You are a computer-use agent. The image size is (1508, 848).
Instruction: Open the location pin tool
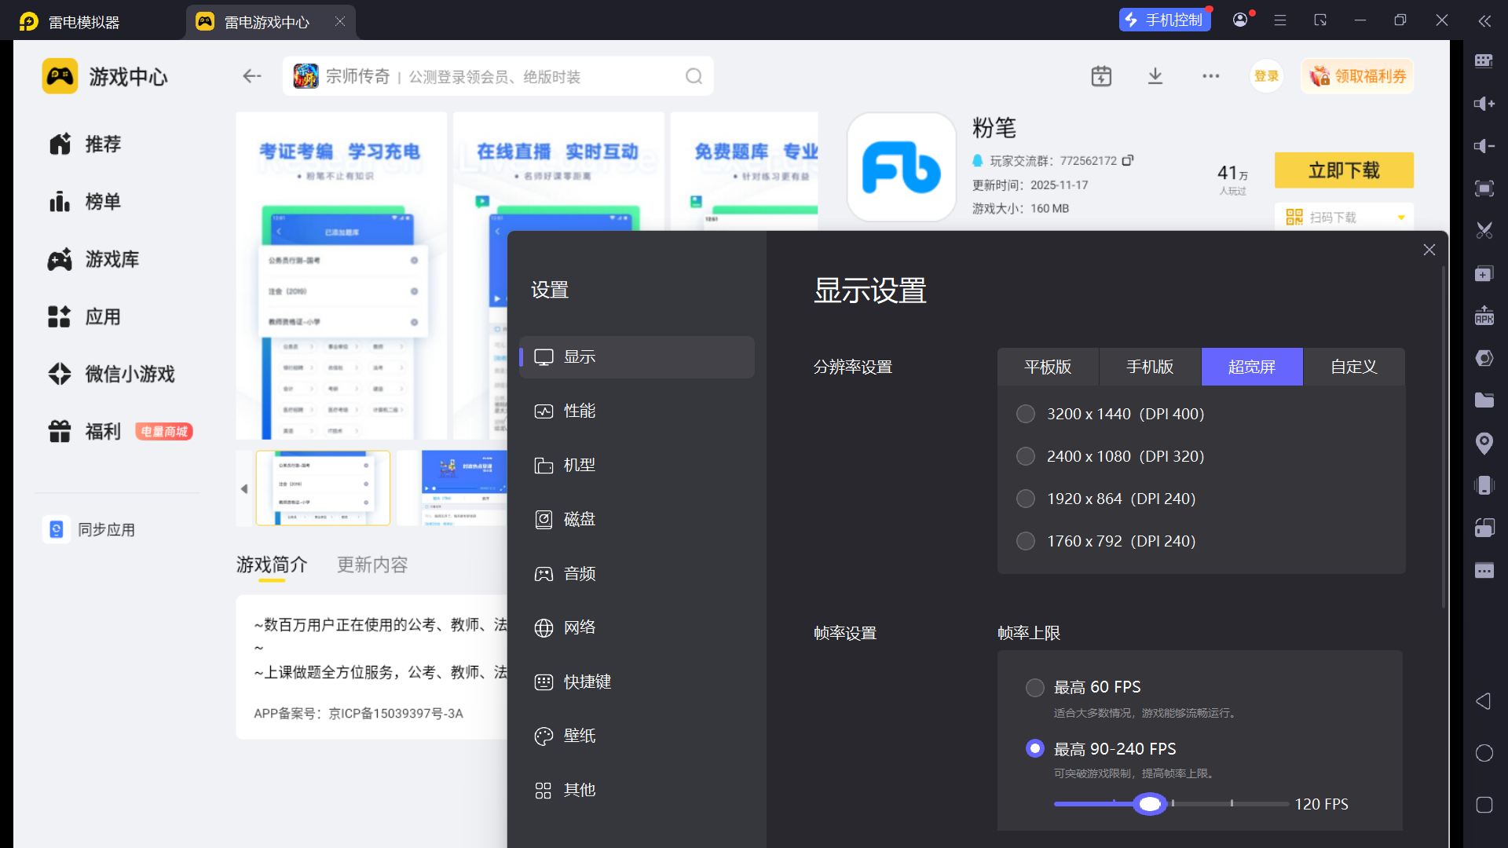[1484, 443]
